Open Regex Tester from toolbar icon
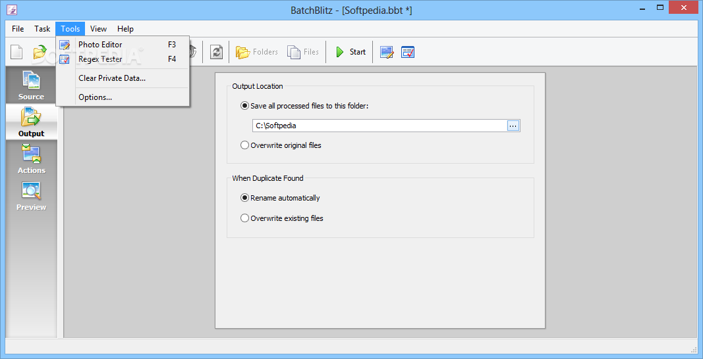The image size is (703, 359). 408,52
